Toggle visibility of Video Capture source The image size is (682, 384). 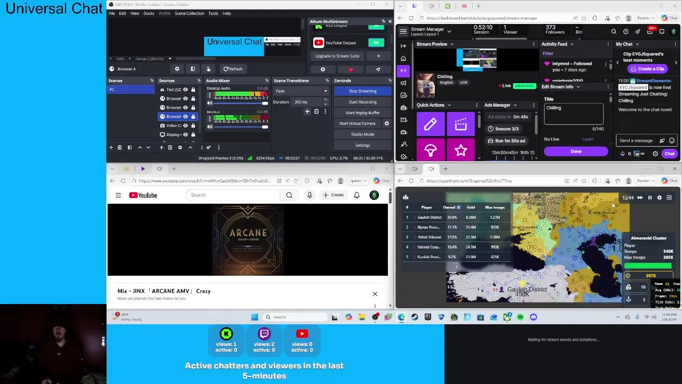[185, 125]
